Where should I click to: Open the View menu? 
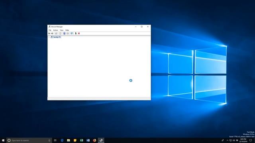click(62, 30)
